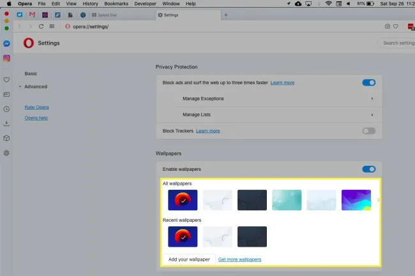Image resolution: width=415 pixels, height=276 pixels.
Task: Turn off Enable wallpapers switch
Action: click(x=368, y=169)
